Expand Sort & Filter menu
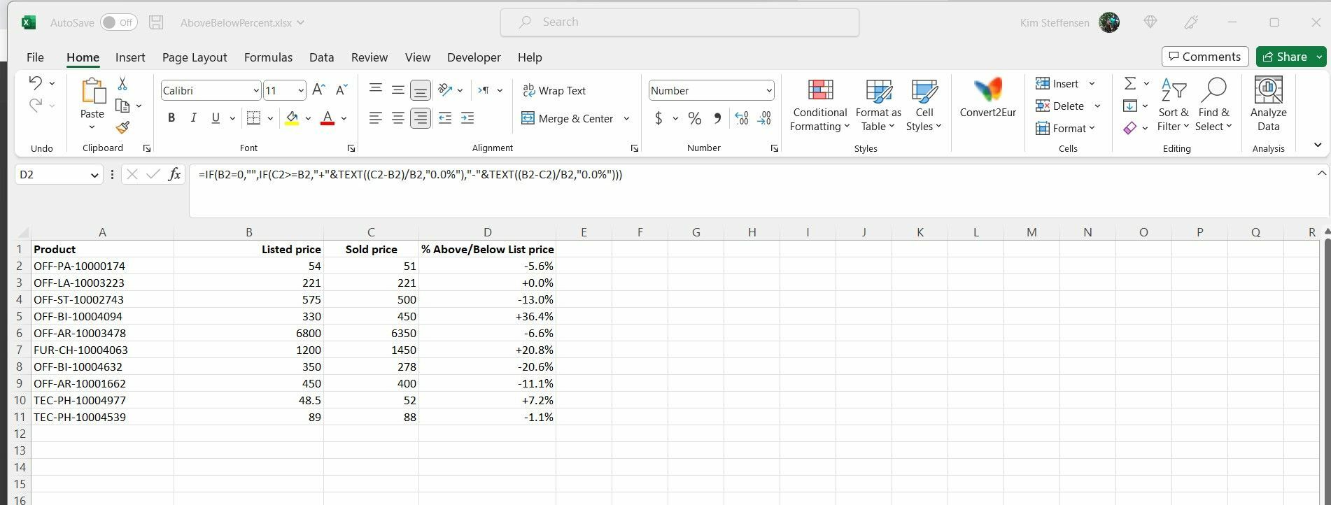This screenshot has width=1331, height=505. pyautogui.click(x=1174, y=104)
